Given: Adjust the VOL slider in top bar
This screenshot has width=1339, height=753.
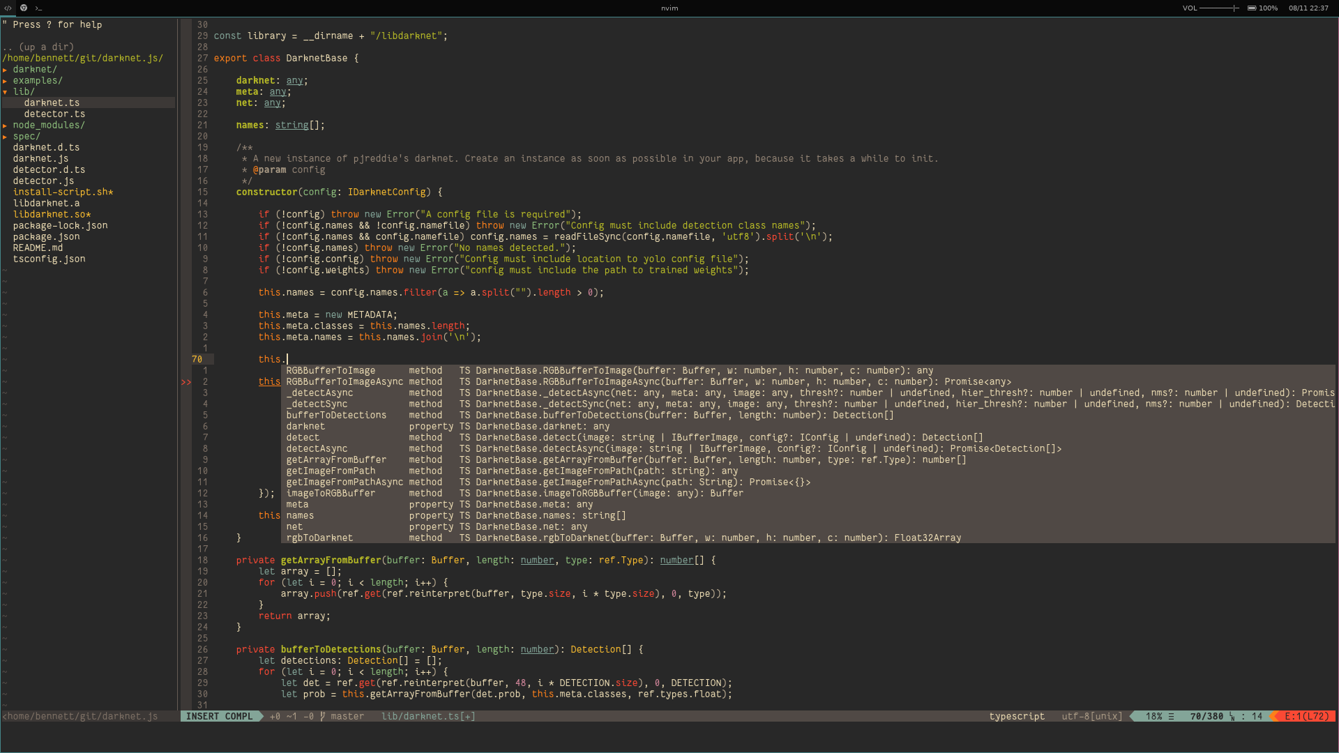Looking at the screenshot, I should [x=1219, y=8].
